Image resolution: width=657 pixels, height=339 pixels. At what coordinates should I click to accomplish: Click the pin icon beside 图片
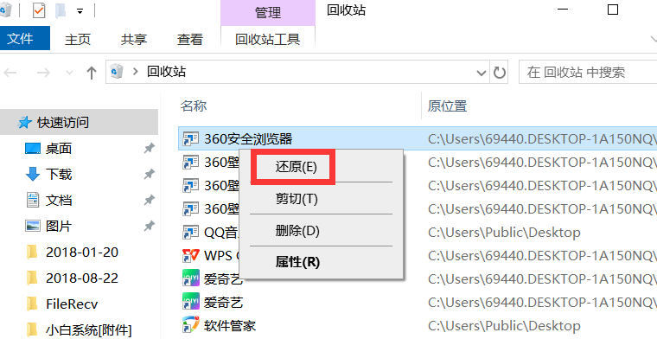coord(149,227)
